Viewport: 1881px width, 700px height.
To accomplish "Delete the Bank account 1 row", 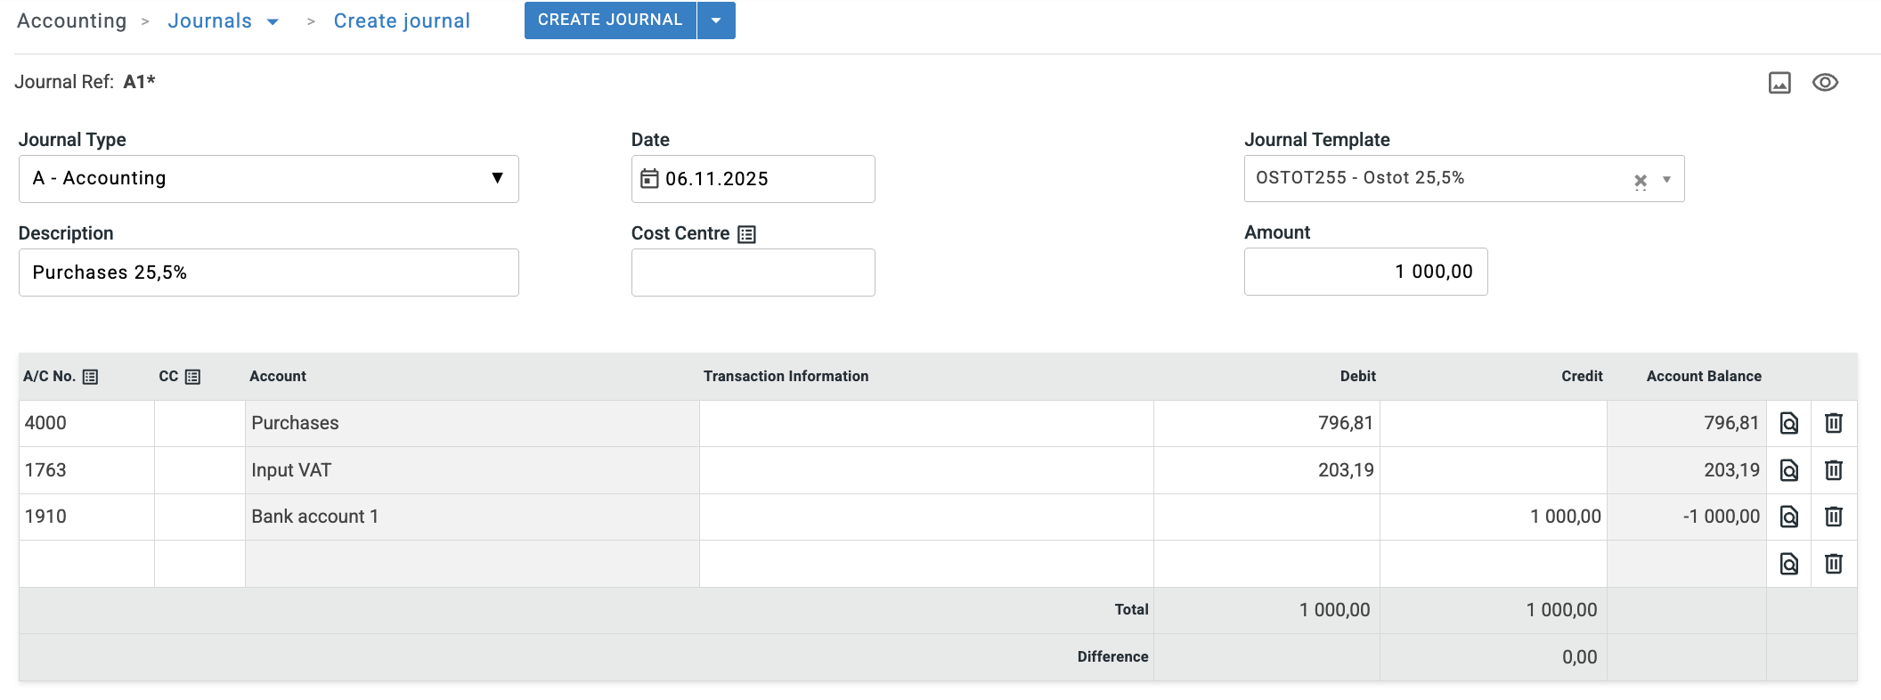I will (1833, 517).
